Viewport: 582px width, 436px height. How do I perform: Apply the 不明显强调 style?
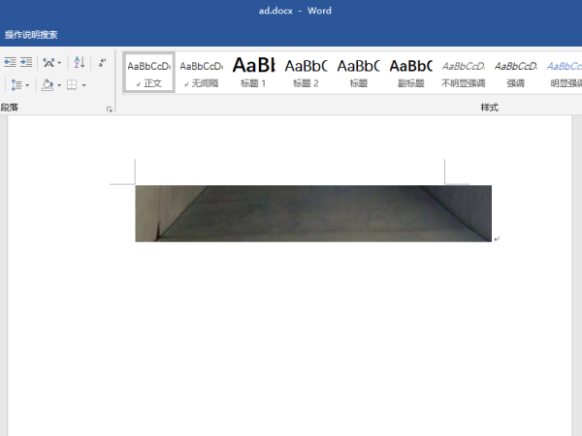[x=463, y=73]
